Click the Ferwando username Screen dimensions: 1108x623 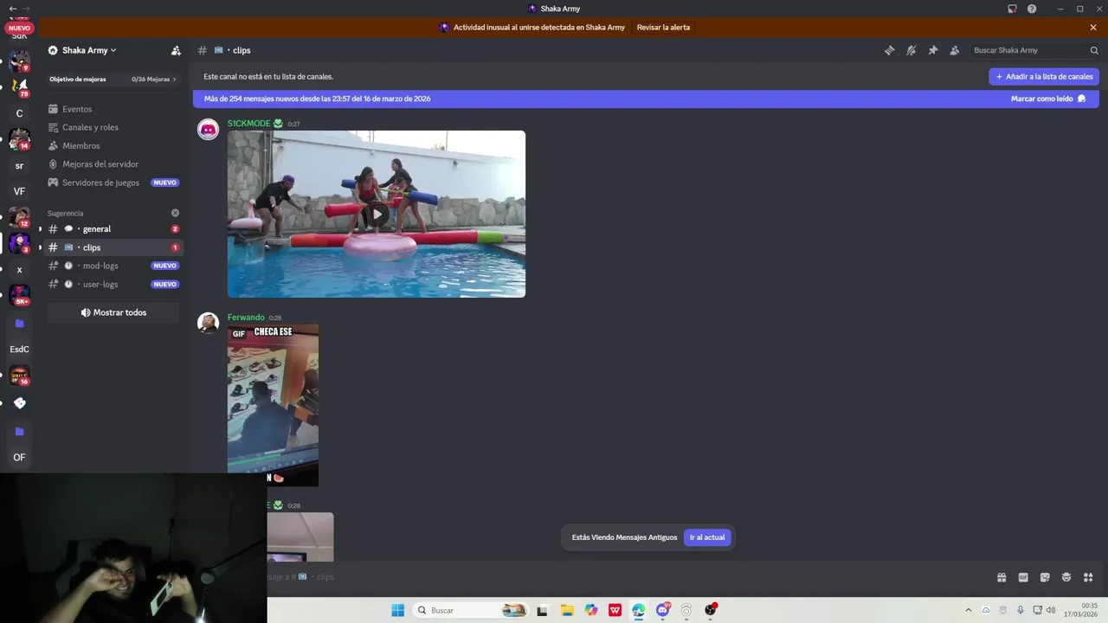click(x=246, y=318)
